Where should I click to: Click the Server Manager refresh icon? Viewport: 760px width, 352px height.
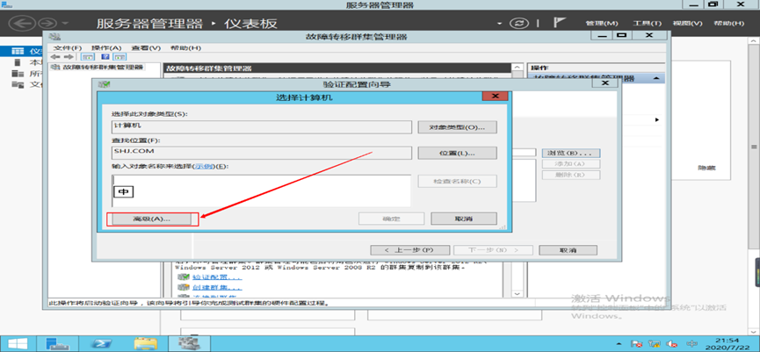coord(518,23)
